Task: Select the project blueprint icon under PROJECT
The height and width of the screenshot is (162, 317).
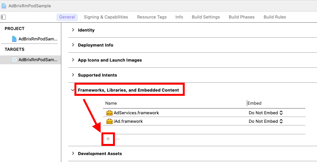Action: (14, 39)
